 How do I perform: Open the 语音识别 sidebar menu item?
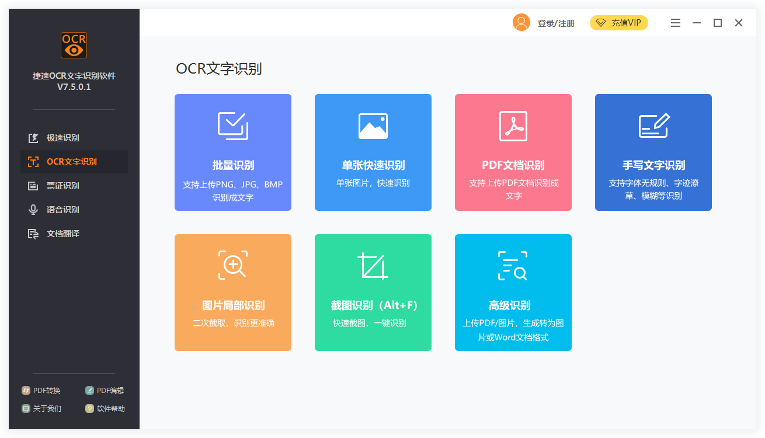tap(74, 210)
